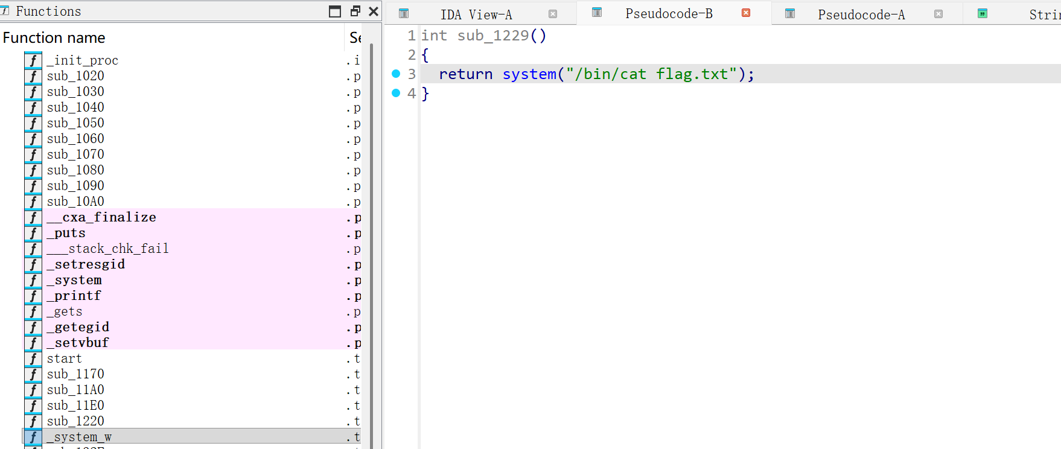
Task: Click the function icon beside _system
Action: [33, 280]
